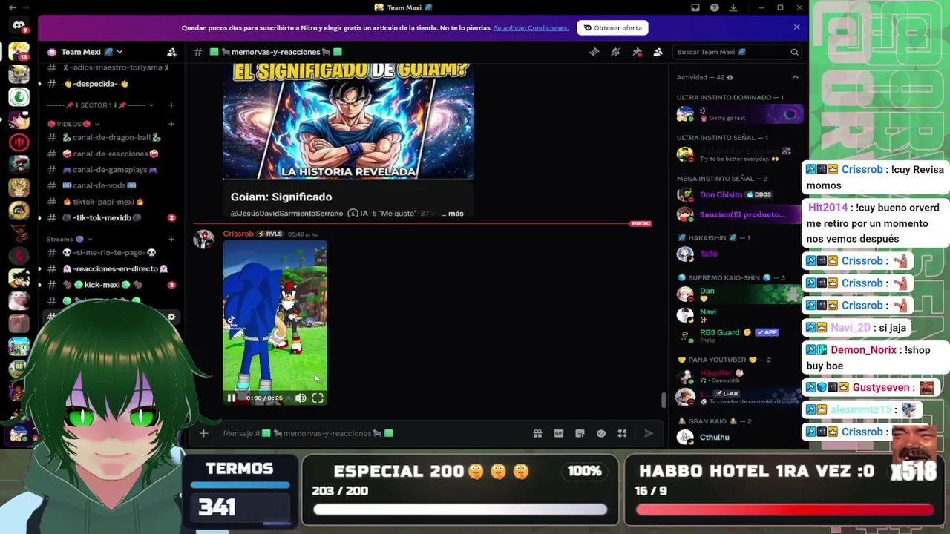
Task: Click the search magnifier icon
Action: tap(794, 52)
